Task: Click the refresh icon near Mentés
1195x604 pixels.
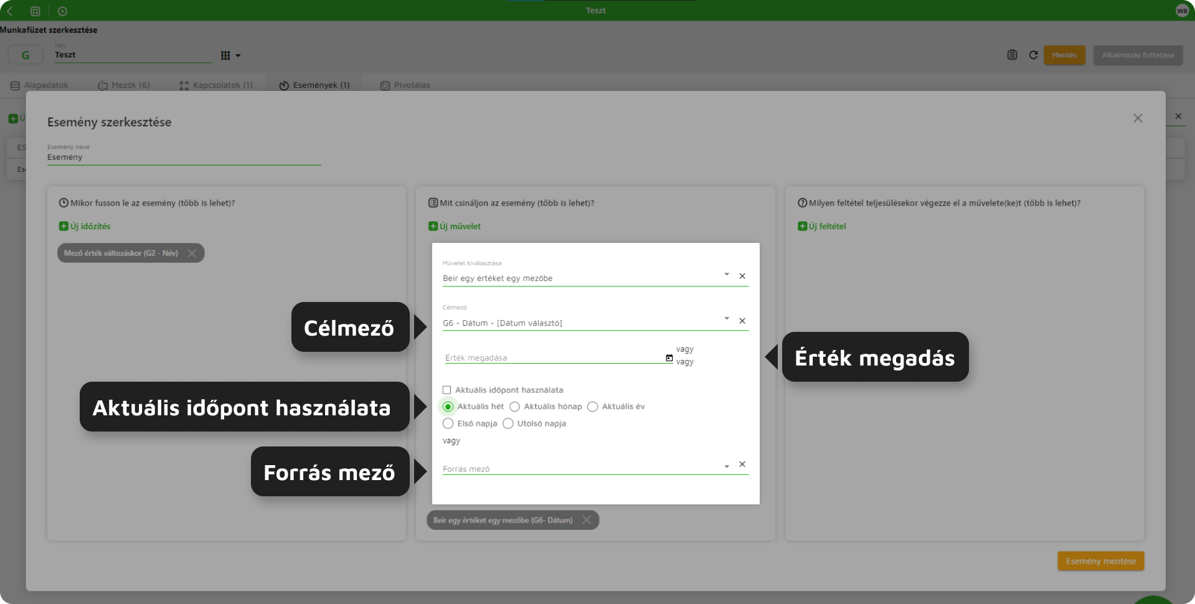Action: [1033, 55]
